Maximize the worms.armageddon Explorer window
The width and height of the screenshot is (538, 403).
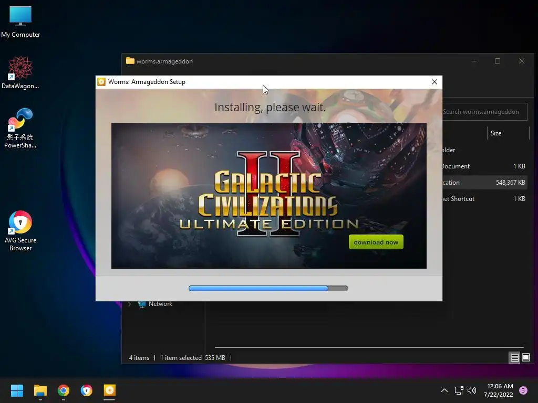(x=498, y=61)
